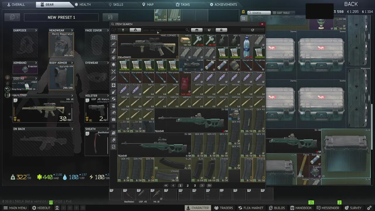Open the Builds screen
The height and width of the screenshot is (211, 375).
pos(277,208)
